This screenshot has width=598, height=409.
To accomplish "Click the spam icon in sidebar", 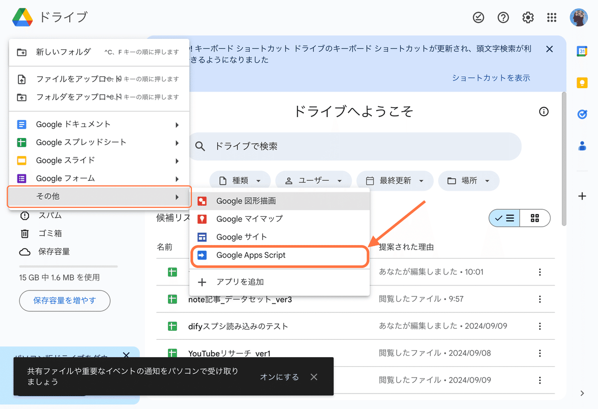I will click(24, 215).
